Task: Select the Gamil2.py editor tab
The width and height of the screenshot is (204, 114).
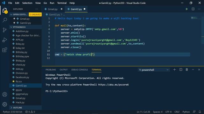Action: [x=76, y=9]
